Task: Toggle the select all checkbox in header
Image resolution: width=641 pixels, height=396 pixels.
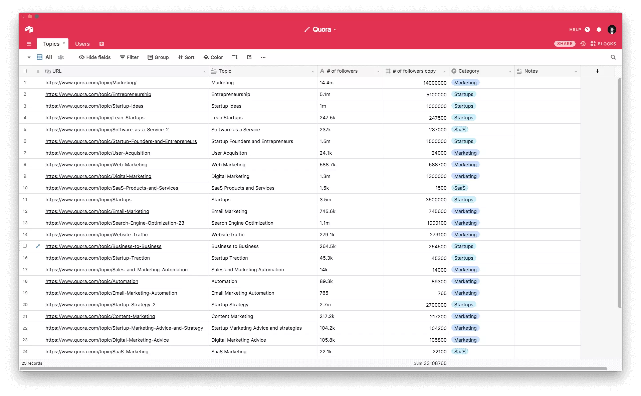Action: click(x=25, y=71)
